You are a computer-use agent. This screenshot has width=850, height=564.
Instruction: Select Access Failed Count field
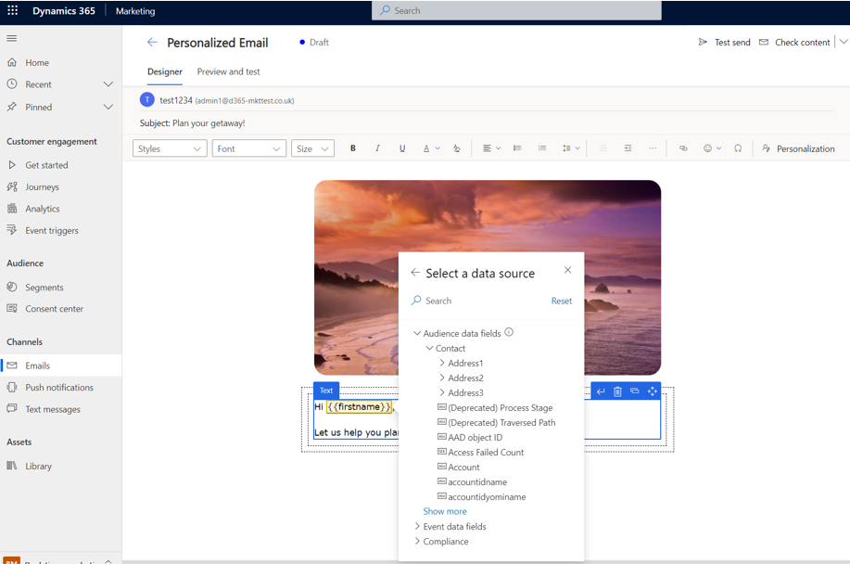(x=480, y=453)
